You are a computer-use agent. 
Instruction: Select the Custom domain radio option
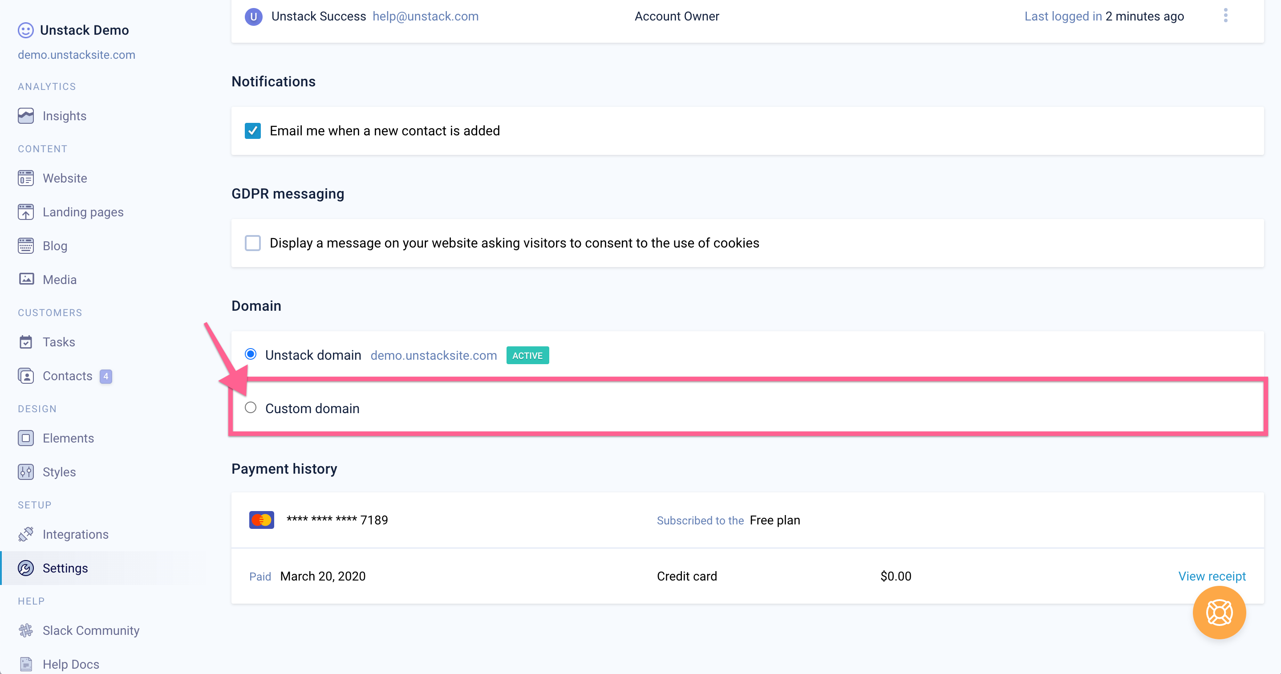click(251, 408)
